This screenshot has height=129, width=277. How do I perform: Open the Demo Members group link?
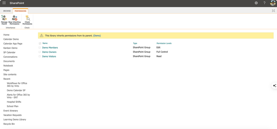tap(50, 48)
